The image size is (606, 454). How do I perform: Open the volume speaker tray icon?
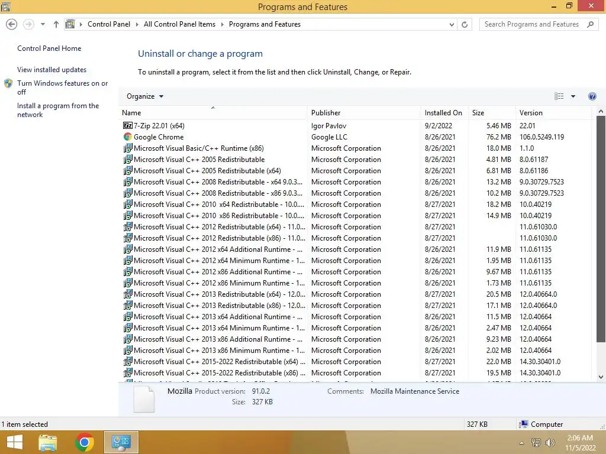tap(550, 442)
